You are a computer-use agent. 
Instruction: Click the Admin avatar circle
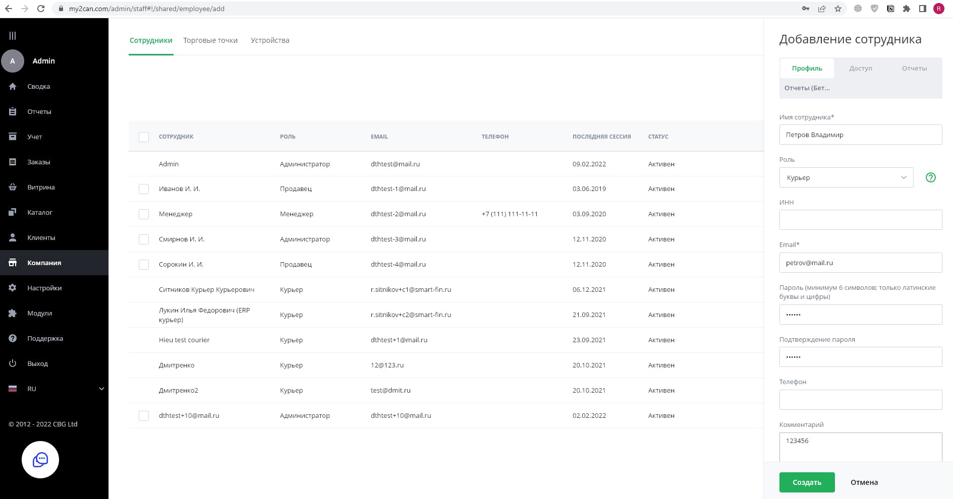click(13, 61)
